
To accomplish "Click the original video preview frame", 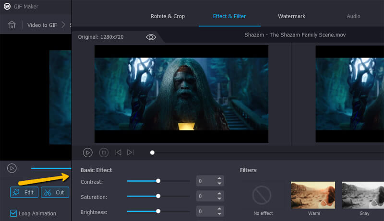I will click(181, 94).
